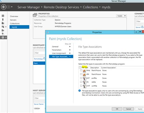Select Local Server icon in sidebar

pos(3,19)
